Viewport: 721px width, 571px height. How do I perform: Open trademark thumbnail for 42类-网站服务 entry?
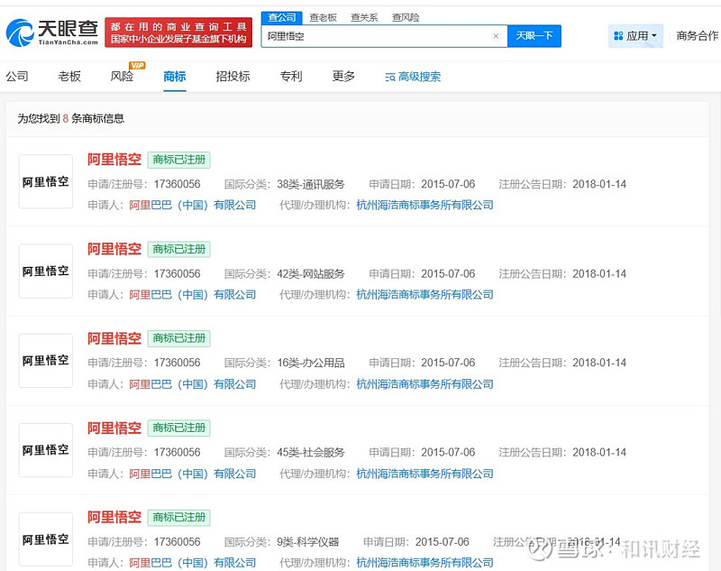[x=46, y=271]
